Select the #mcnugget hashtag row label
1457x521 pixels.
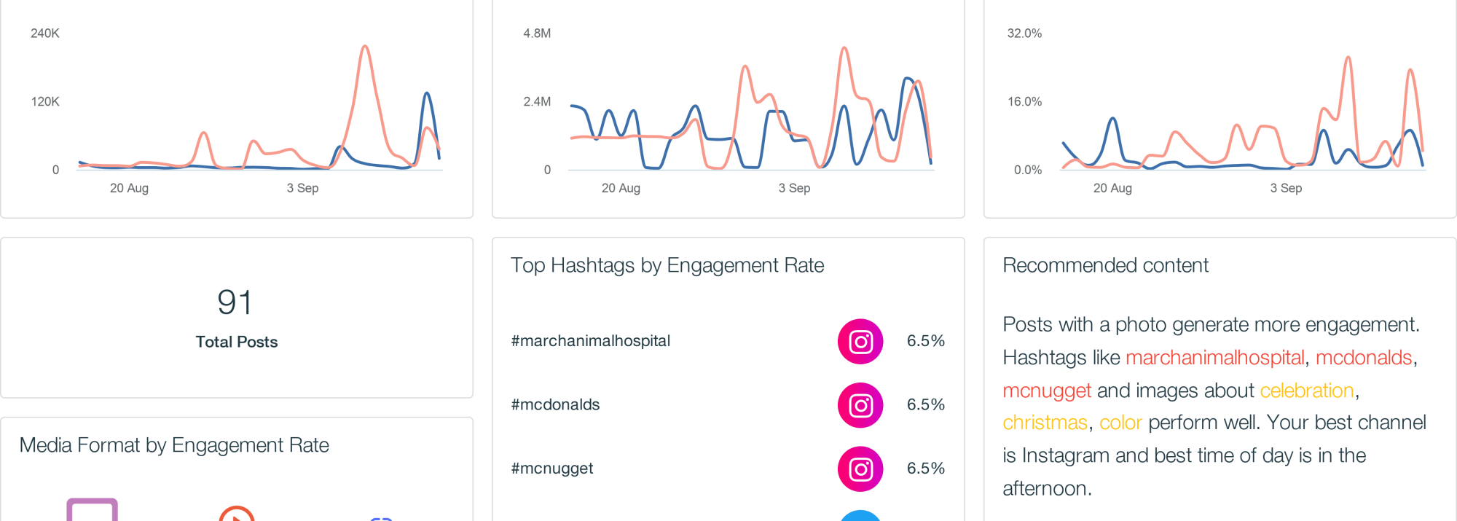coord(551,469)
